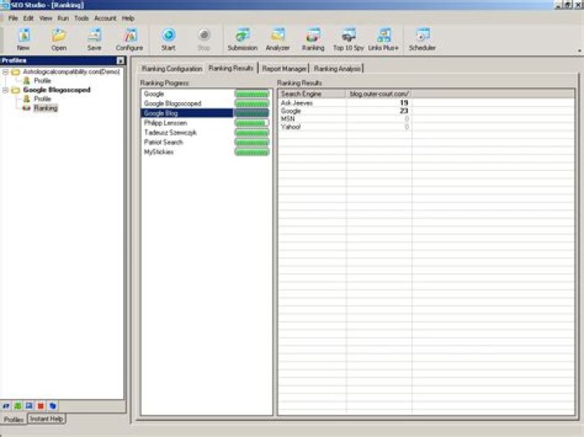Click the Philipp Lenssen progress bar
Viewport: 584px width, 437px height.
pyautogui.click(x=251, y=123)
